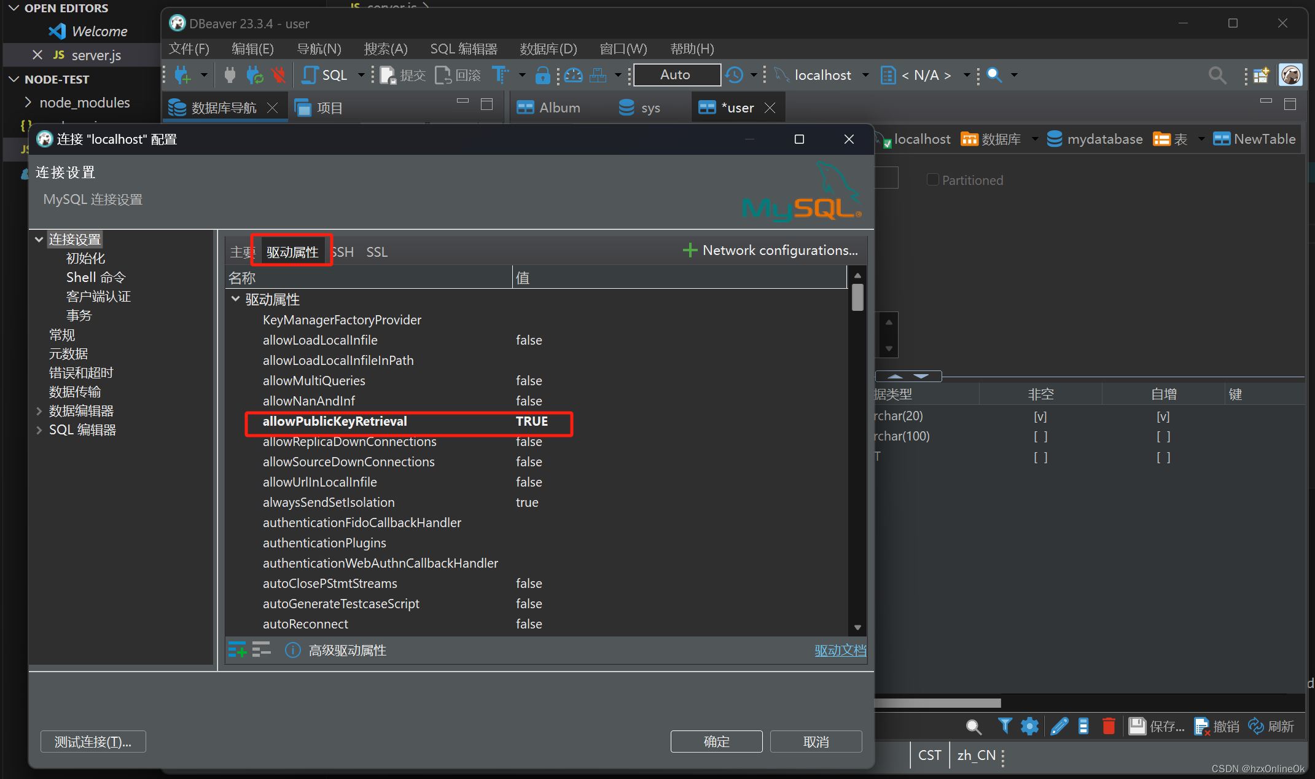Screen dimensions: 1315x779
Task: Click the blue lock icon in toolbar
Action: coord(542,75)
